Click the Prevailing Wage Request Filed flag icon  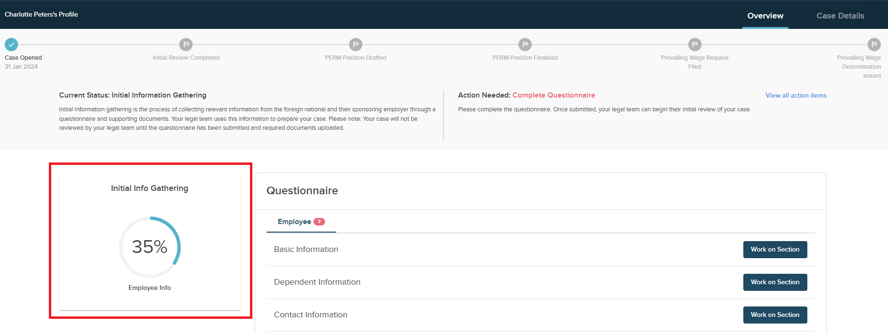pyautogui.click(x=694, y=45)
